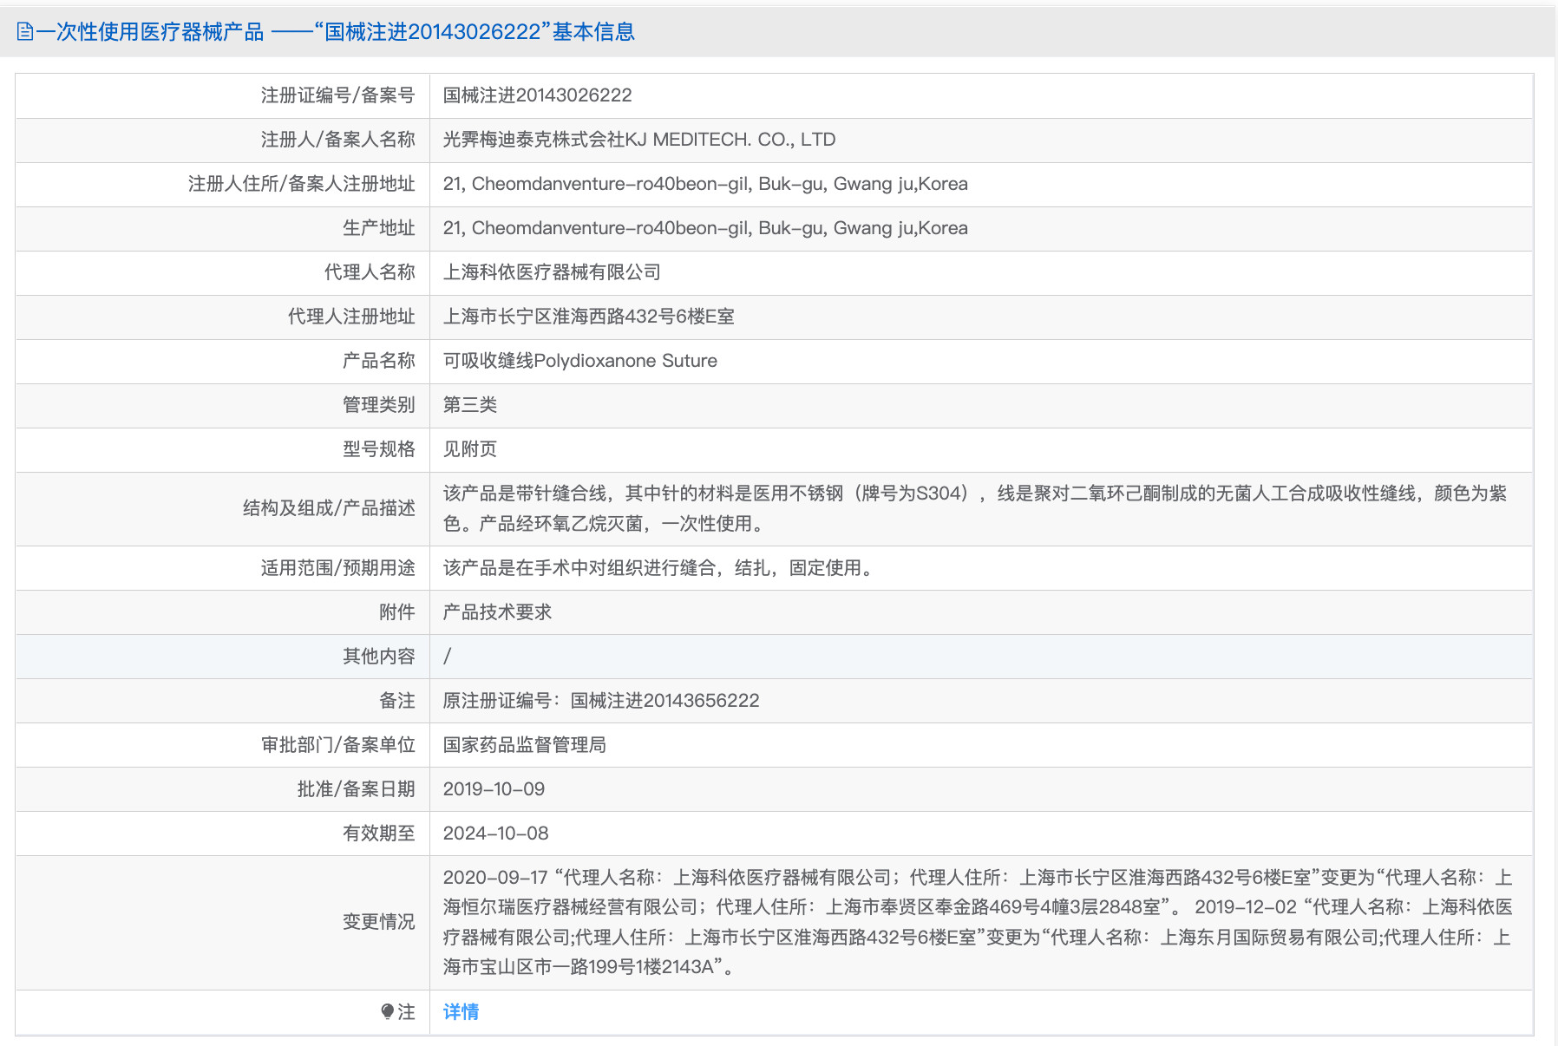Select the 有效期至 label
Image resolution: width=1558 pixels, height=1046 pixels.
coord(379,834)
